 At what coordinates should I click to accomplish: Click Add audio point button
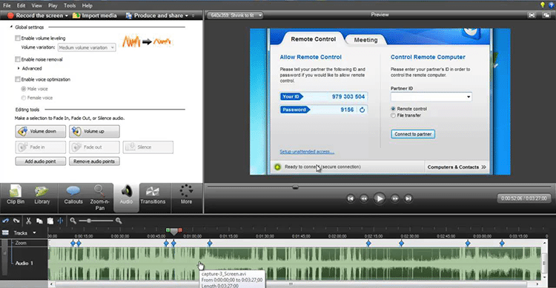click(x=41, y=161)
